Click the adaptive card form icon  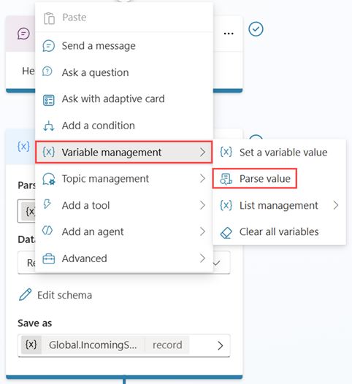48,100
